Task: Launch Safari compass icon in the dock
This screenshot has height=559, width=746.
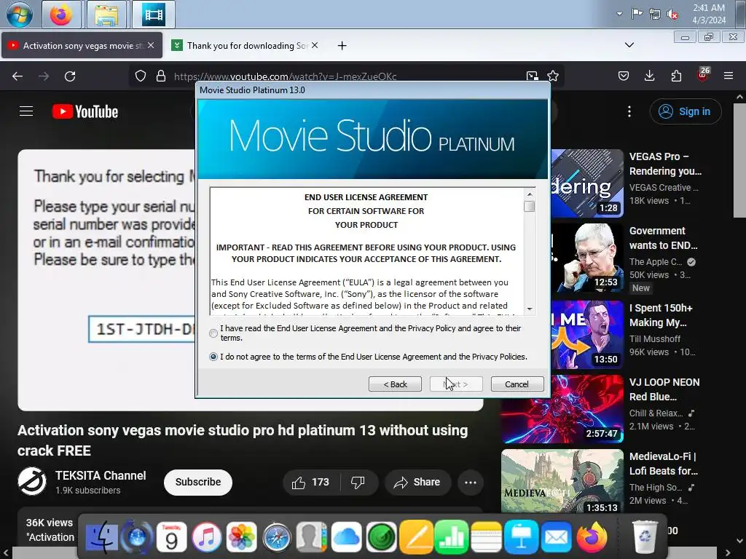Action: coord(277,538)
